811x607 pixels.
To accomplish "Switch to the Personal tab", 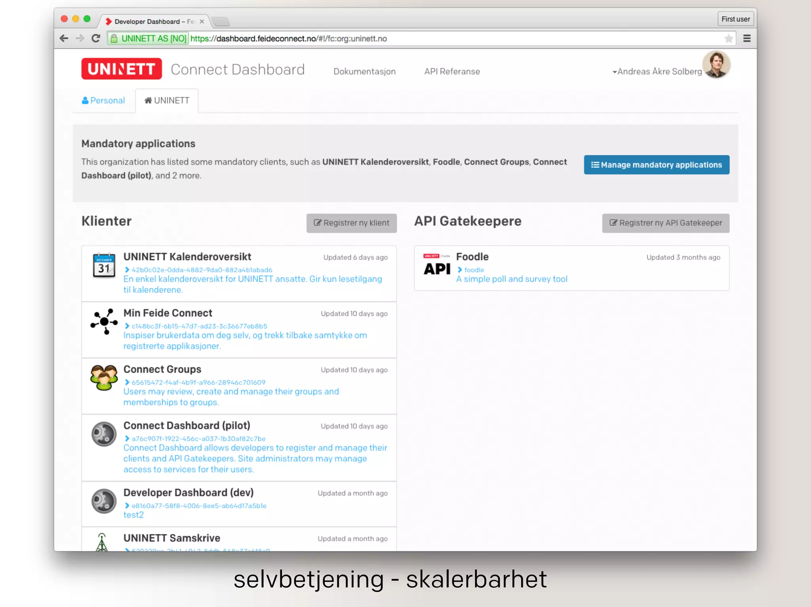I will pyautogui.click(x=103, y=101).
